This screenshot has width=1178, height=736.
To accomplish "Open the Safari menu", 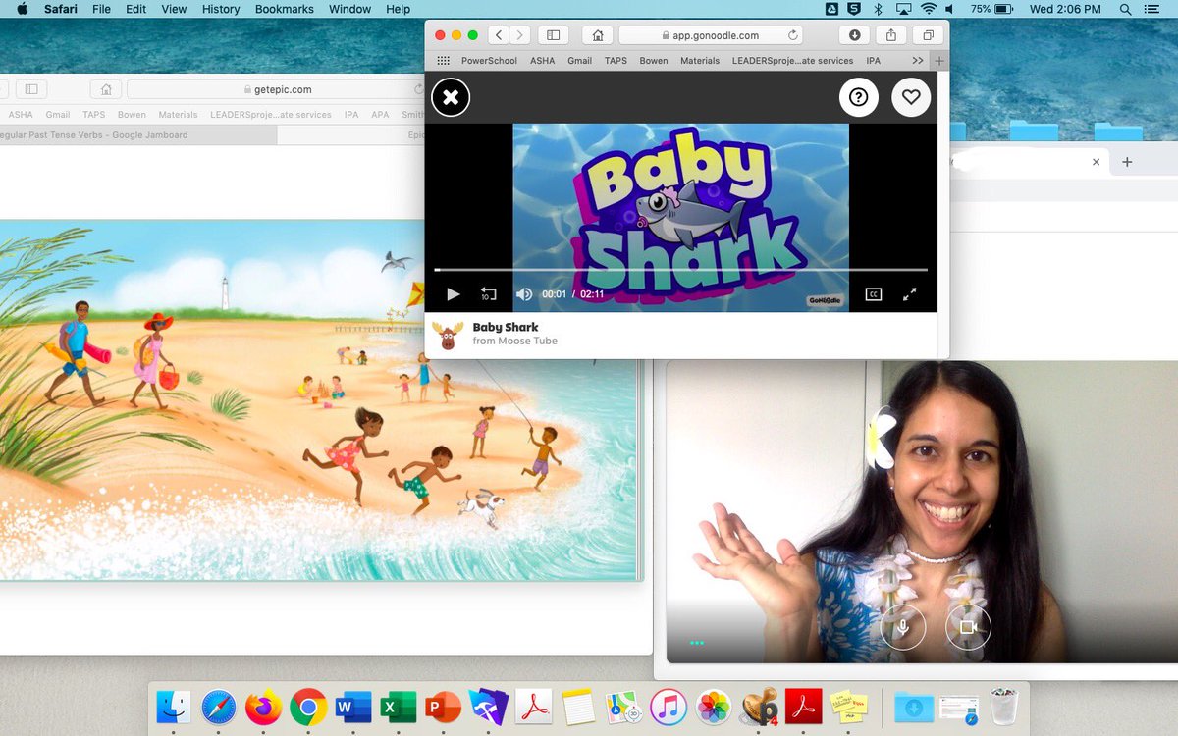I will click(x=61, y=9).
